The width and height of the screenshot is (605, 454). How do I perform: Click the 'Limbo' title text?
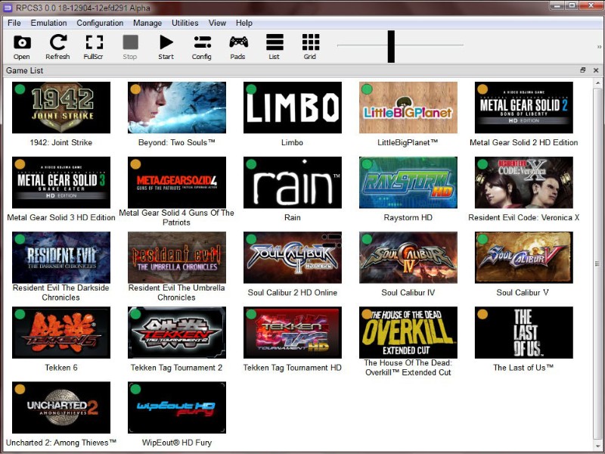point(292,142)
